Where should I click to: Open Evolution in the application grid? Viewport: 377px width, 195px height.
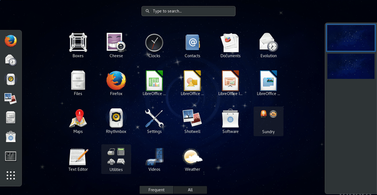tap(269, 45)
